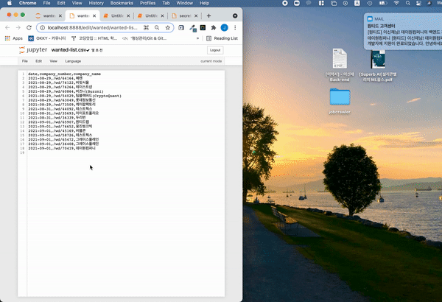Click the black square extension icon
The width and height of the screenshot is (442, 302).
[x=203, y=28]
